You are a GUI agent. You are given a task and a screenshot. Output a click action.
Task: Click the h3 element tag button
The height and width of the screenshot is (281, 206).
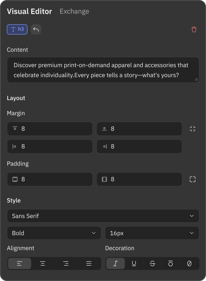[17, 30]
